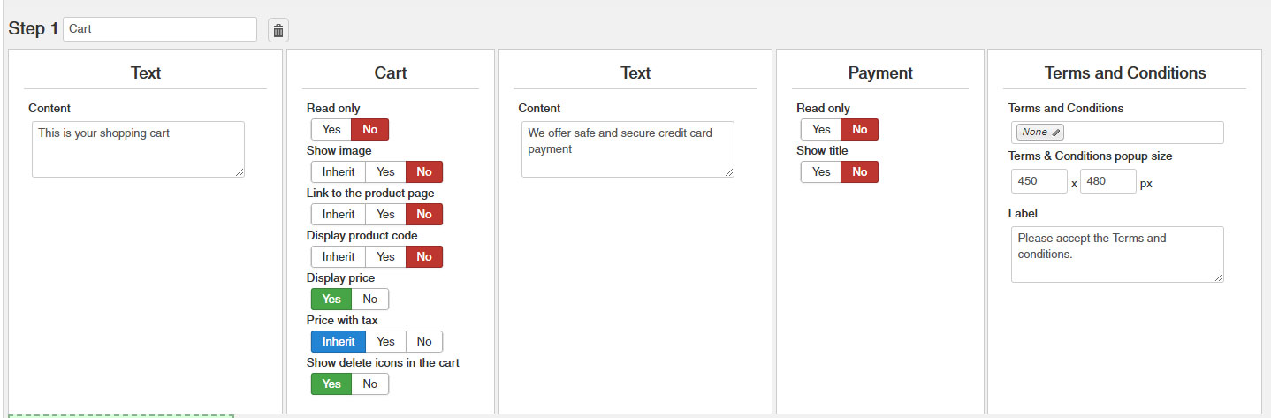The width and height of the screenshot is (1271, 418).
Task: Turn Display price to No
Action: [x=370, y=300]
